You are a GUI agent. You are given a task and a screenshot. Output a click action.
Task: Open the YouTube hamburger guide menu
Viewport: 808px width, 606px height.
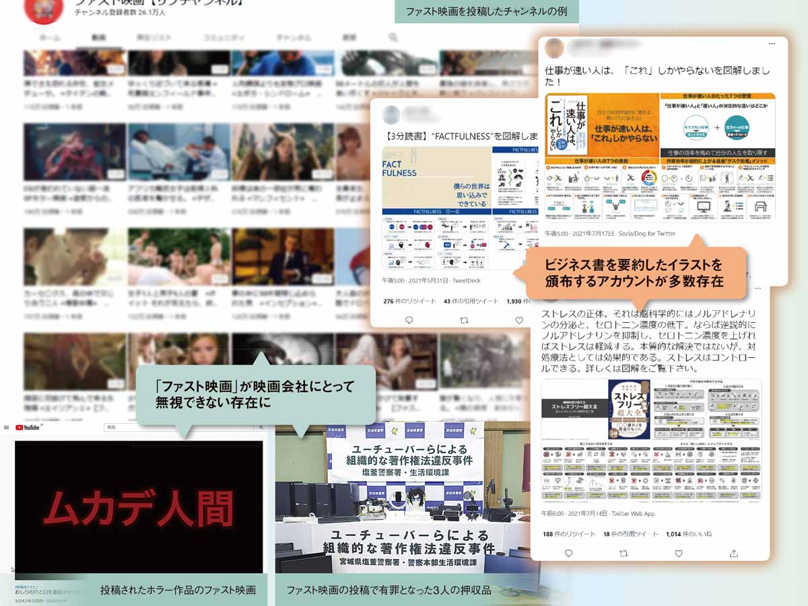[7, 427]
